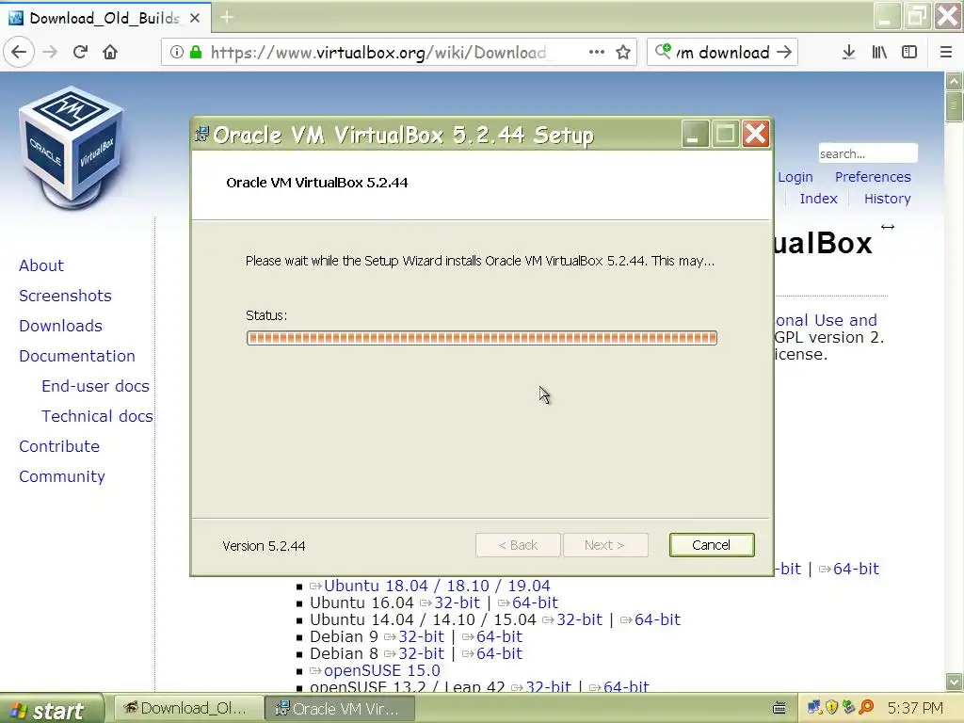Close the Download_Old_Builds tab
964x723 pixels.
point(195,19)
